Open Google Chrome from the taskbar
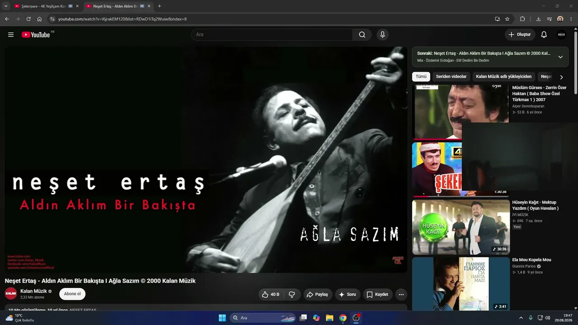 pos(343,318)
